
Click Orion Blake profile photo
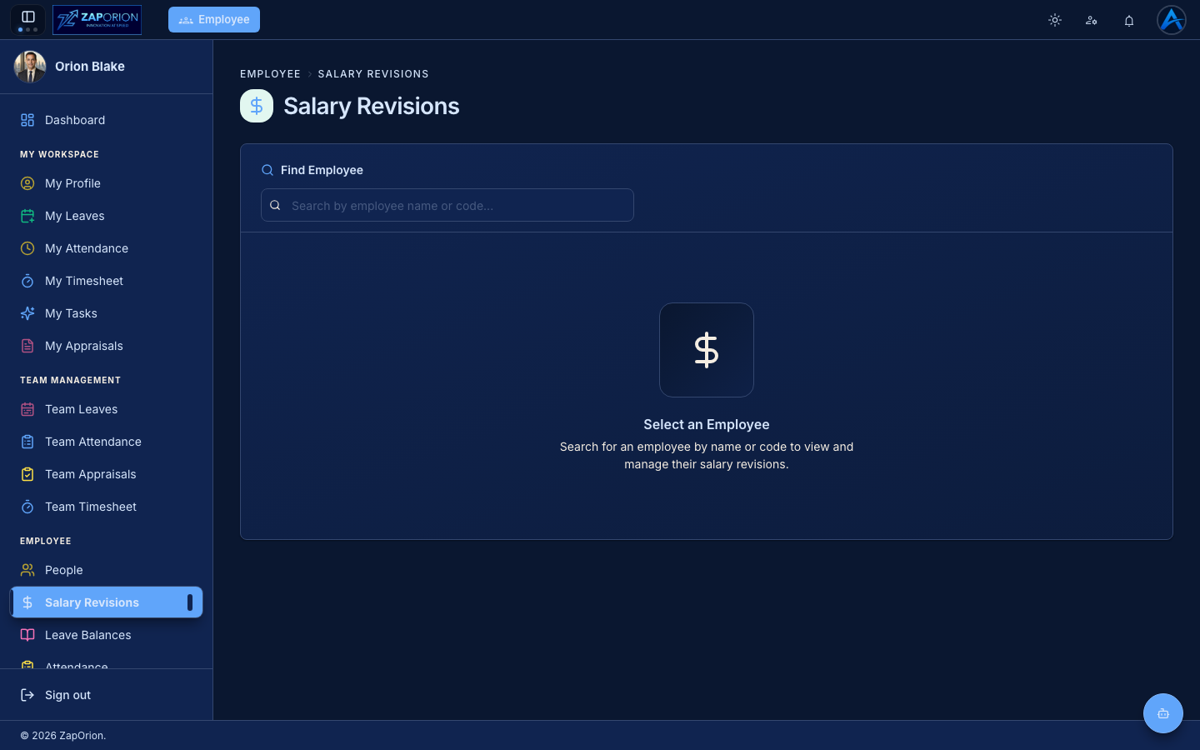[30, 67]
